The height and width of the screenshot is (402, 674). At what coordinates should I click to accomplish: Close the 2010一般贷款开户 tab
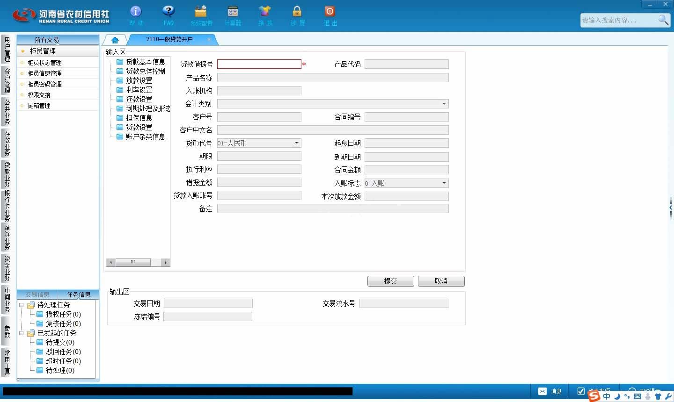(x=209, y=40)
